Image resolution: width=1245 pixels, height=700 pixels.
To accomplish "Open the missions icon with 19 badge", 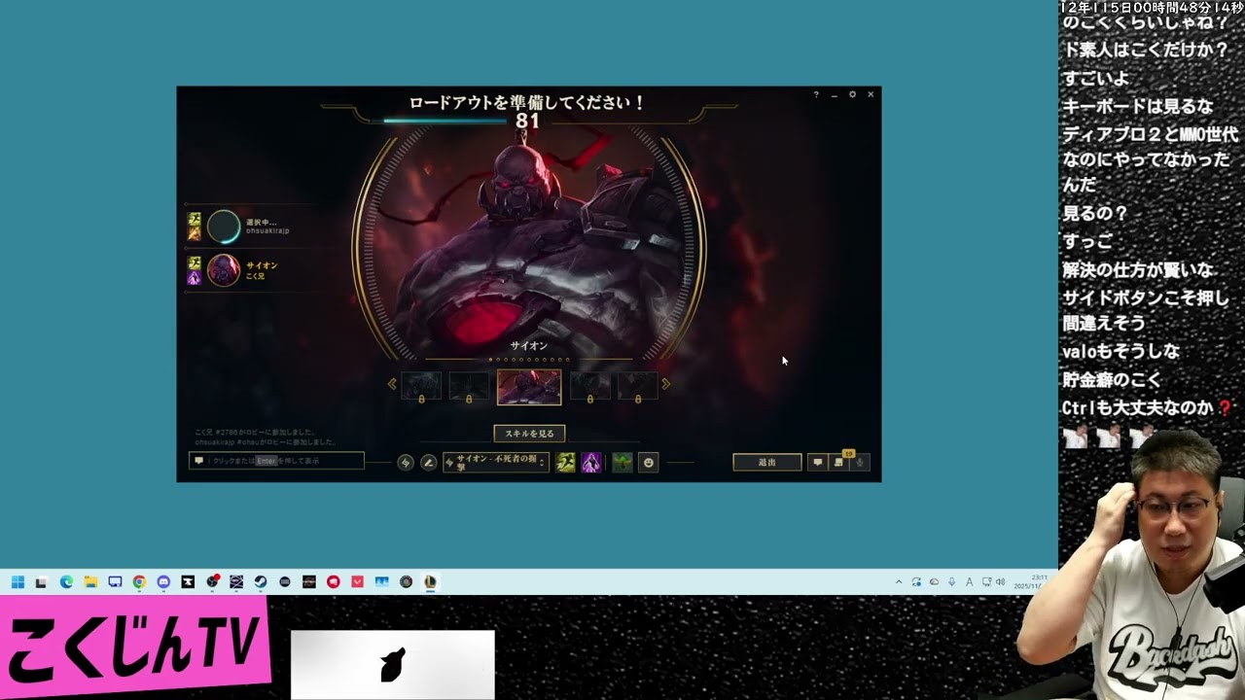I will tap(839, 463).
